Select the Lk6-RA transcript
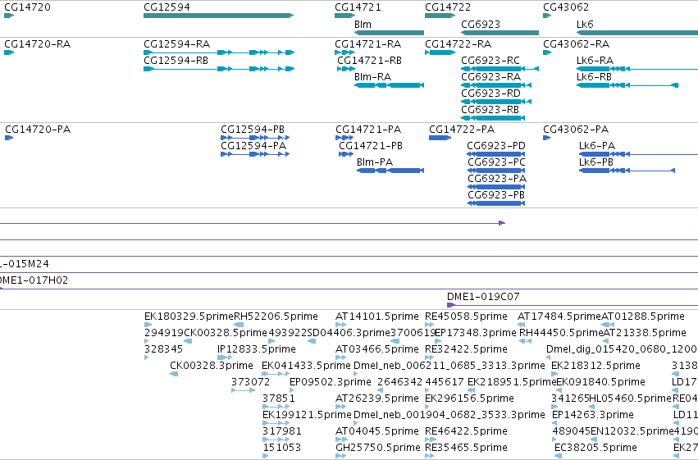This screenshot has width=698, height=460. click(x=637, y=69)
